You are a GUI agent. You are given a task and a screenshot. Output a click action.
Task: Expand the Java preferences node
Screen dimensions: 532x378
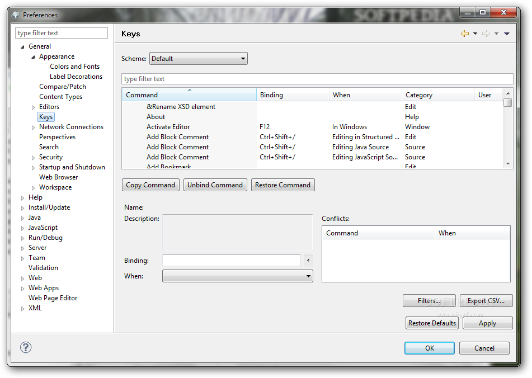coord(22,218)
